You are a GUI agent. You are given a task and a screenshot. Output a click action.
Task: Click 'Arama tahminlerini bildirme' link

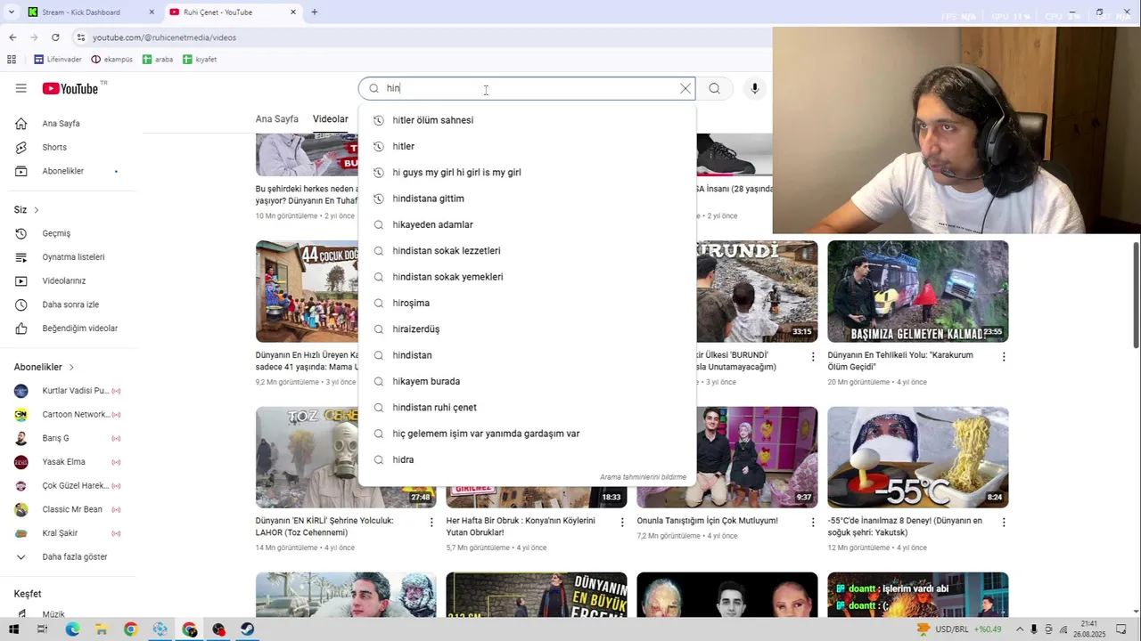click(643, 477)
